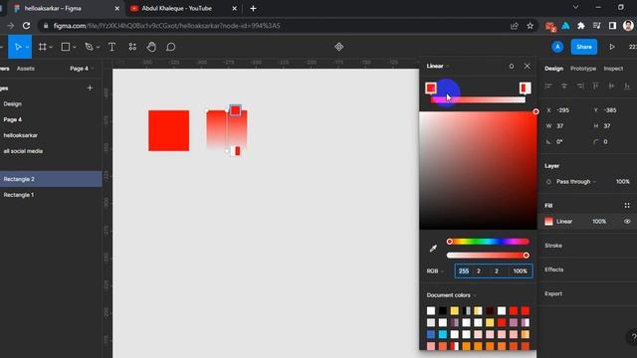The image size is (637, 358).
Task: Open a new browser tab
Action: (253, 9)
